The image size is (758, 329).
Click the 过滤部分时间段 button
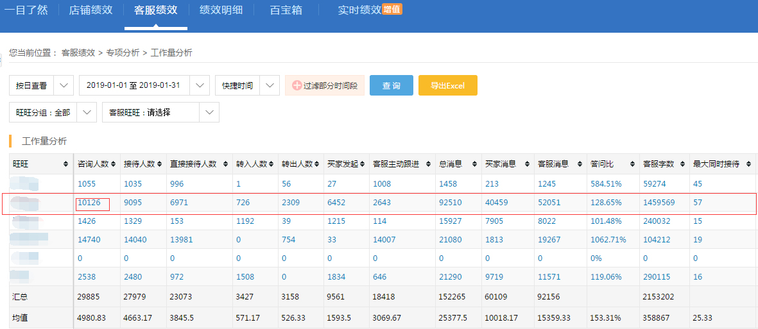324,85
